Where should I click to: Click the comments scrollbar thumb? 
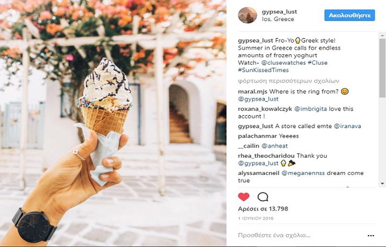(383, 68)
